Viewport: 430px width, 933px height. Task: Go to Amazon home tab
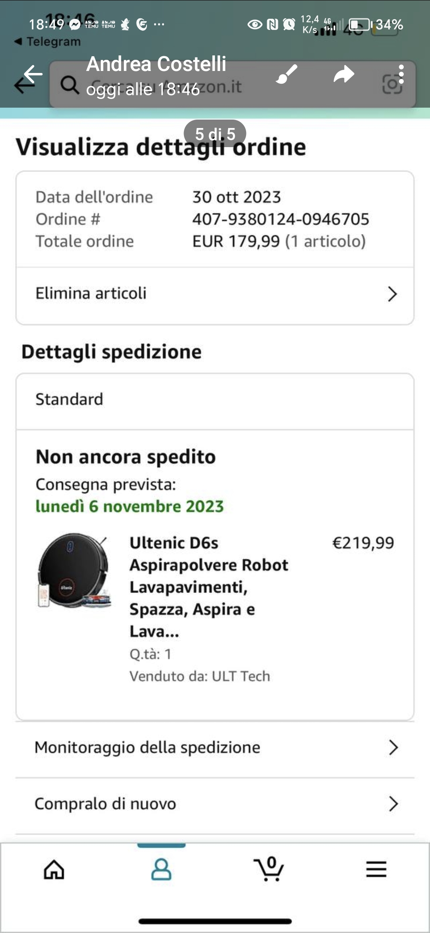coord(54,870)
